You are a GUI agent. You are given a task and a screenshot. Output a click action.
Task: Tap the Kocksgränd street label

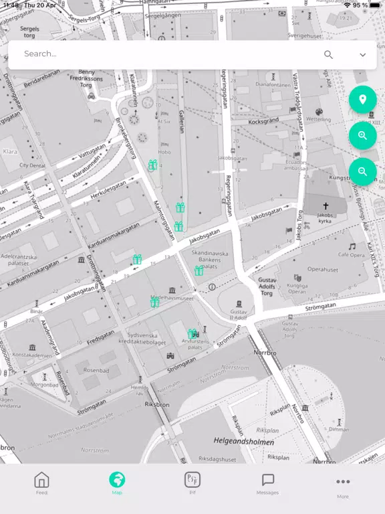pyautogui.click(x=263, y=121)
